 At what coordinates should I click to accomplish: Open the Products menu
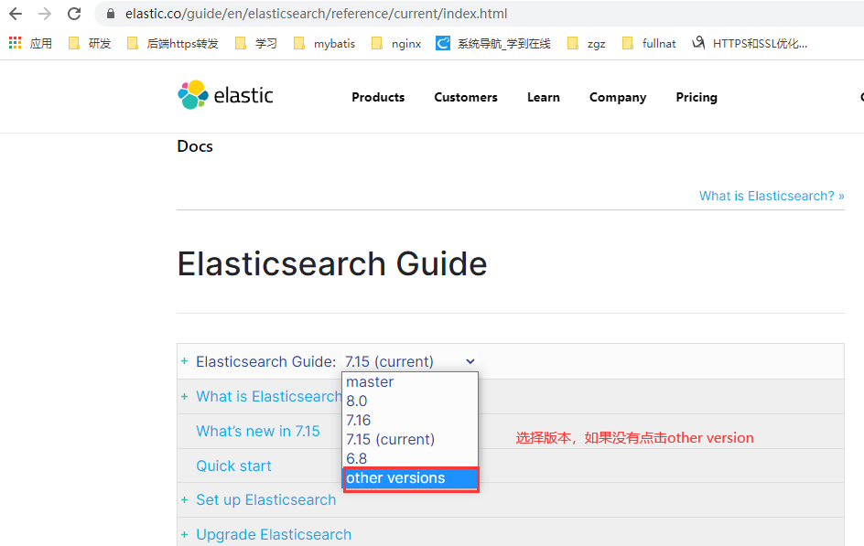(378, 98)
